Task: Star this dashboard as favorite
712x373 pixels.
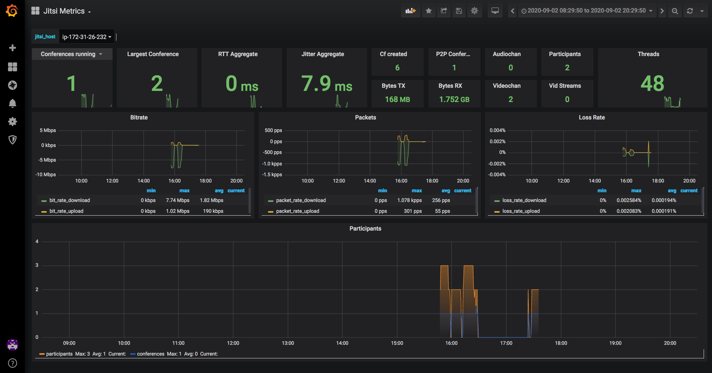Action: (429, 11)
